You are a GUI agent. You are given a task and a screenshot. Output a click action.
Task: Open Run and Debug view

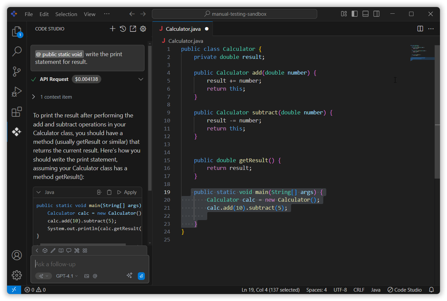(17, 91)
